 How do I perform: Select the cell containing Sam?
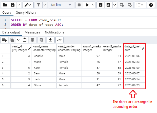44,74
